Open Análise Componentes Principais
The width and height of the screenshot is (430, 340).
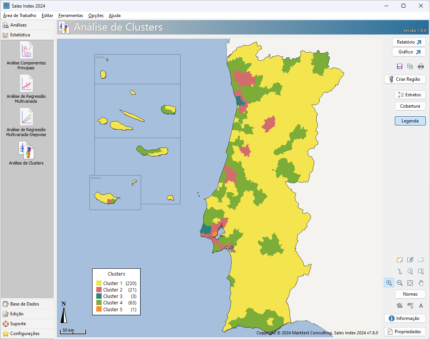26,56
